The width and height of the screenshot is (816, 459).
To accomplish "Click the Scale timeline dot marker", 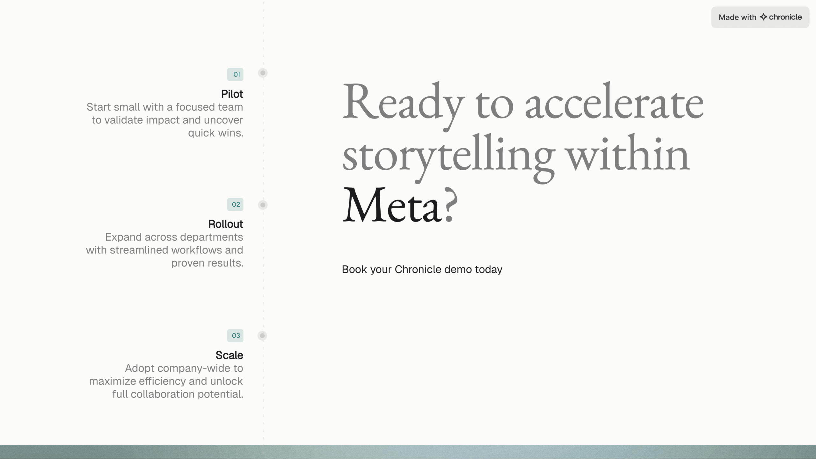I will click(262, 335).
